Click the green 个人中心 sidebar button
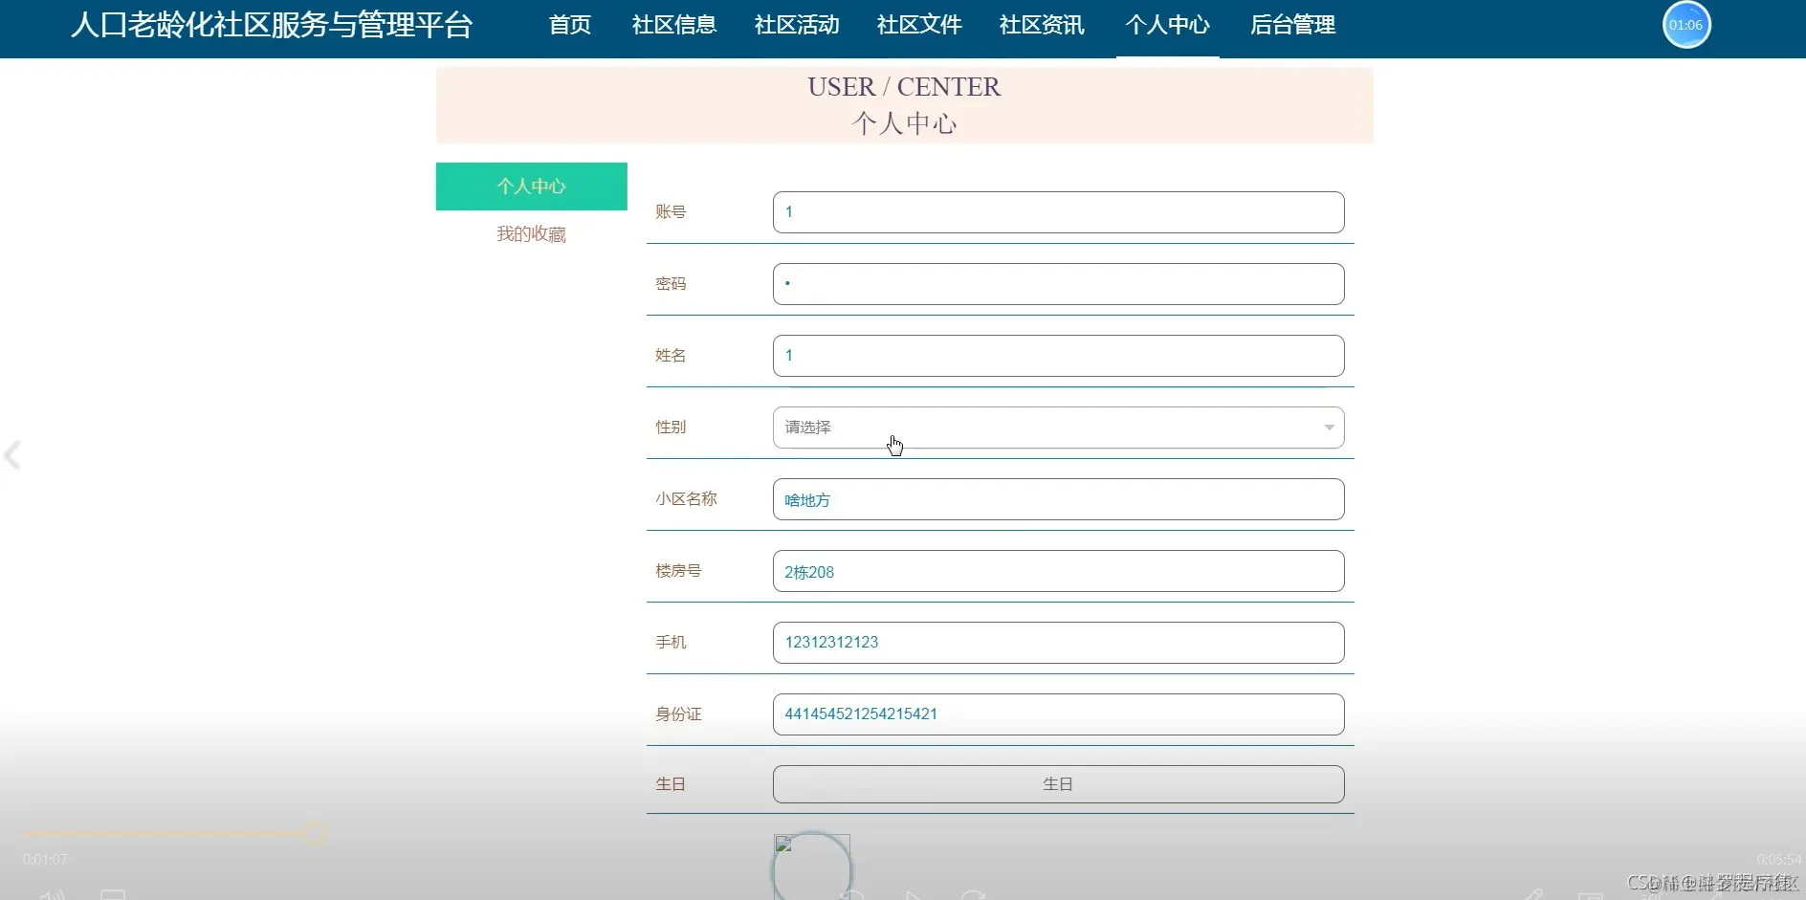The width and height of the screenshot is (1806, 900). click(531, 187)
